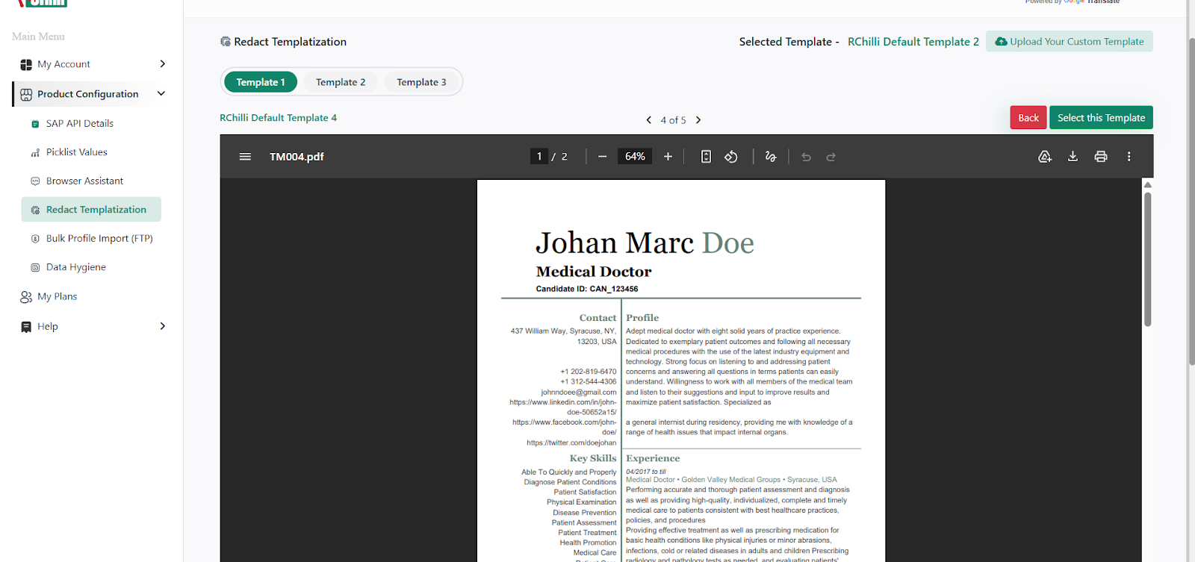This screenshot has width=1195, height=562.
Task: Save PDF to Drive icon
Action: (1045, 157)
